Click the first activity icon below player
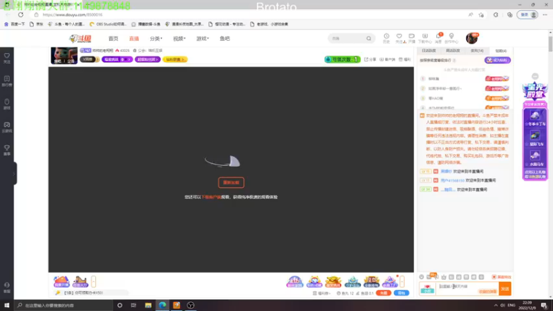Viewport: 553px width, 311px height. [x=62, y=281]
